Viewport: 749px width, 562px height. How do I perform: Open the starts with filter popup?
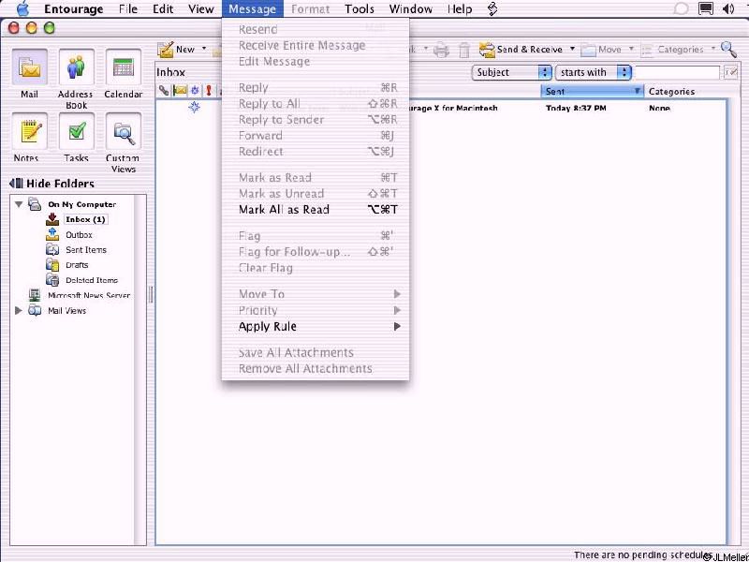tap(594, 72)
